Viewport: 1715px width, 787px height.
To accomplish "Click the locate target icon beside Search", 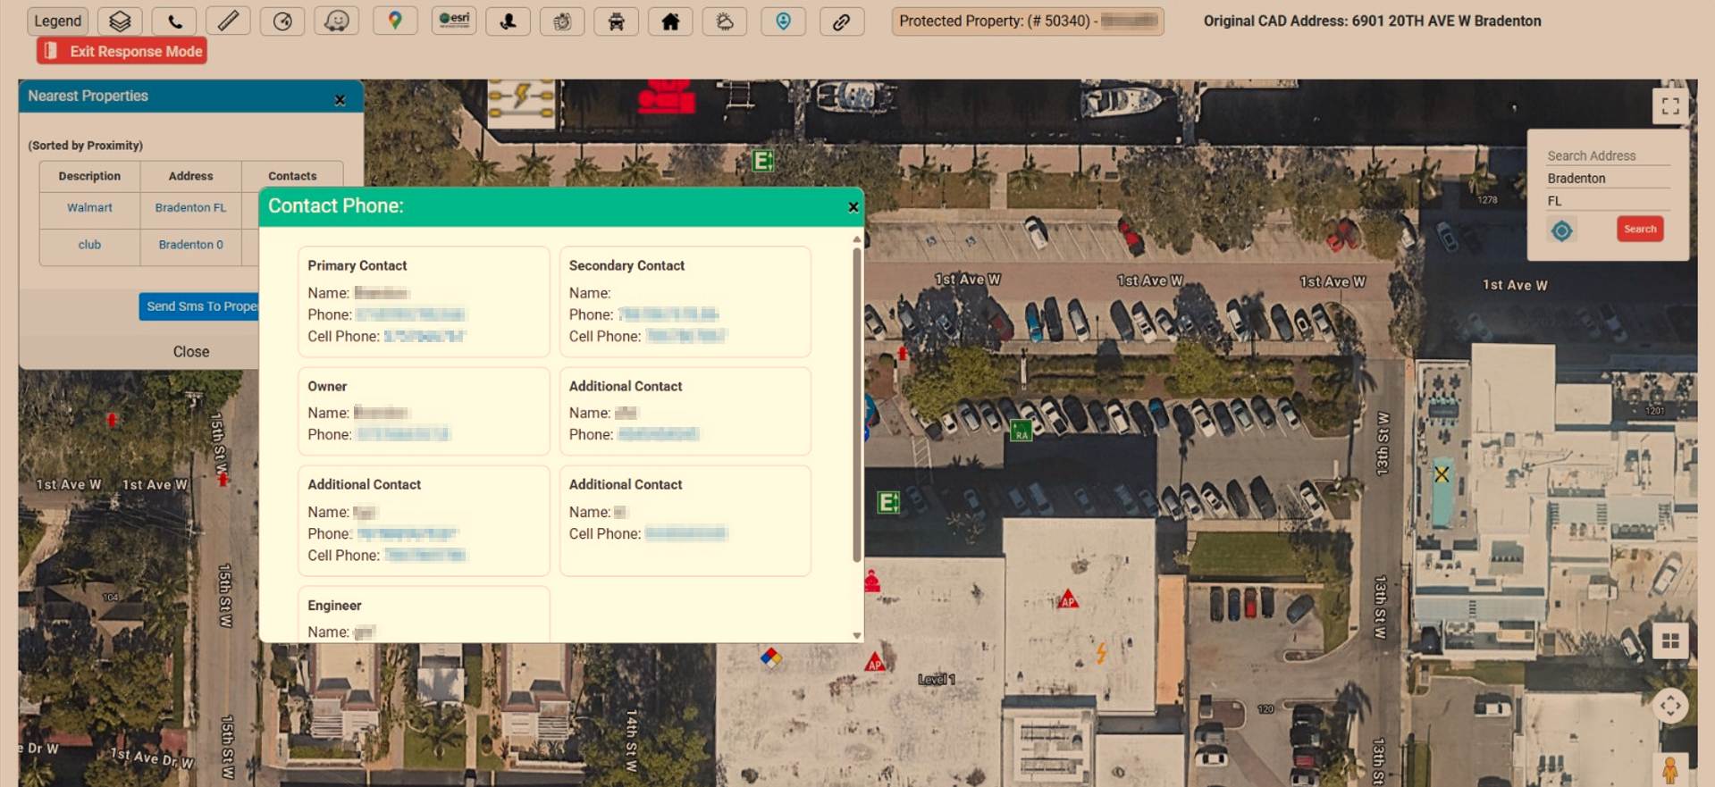I will (x=1561, y=230).
